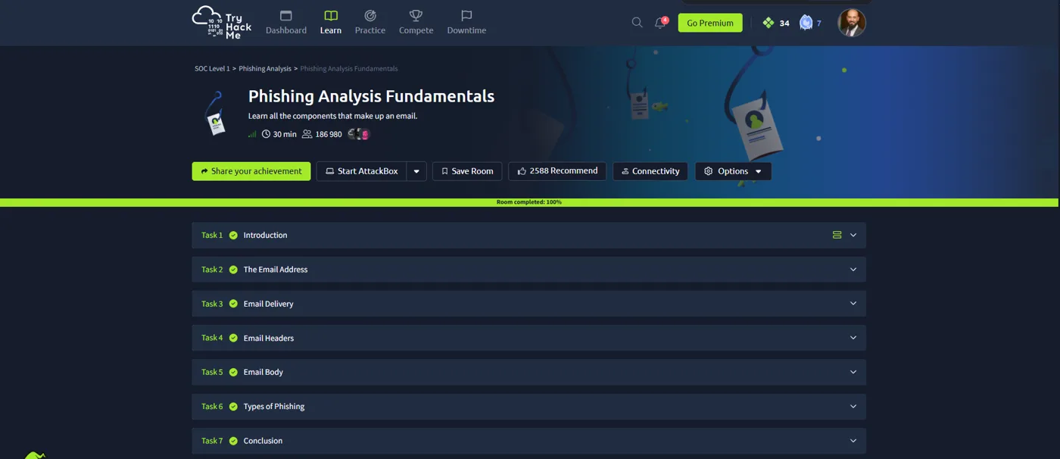Click the users count people icon
1060x459 pixels.
pos(307,134)
